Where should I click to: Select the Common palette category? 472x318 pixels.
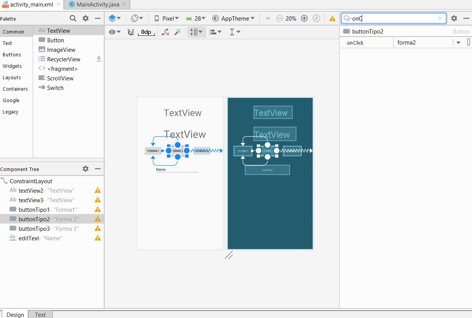point(16,32)
